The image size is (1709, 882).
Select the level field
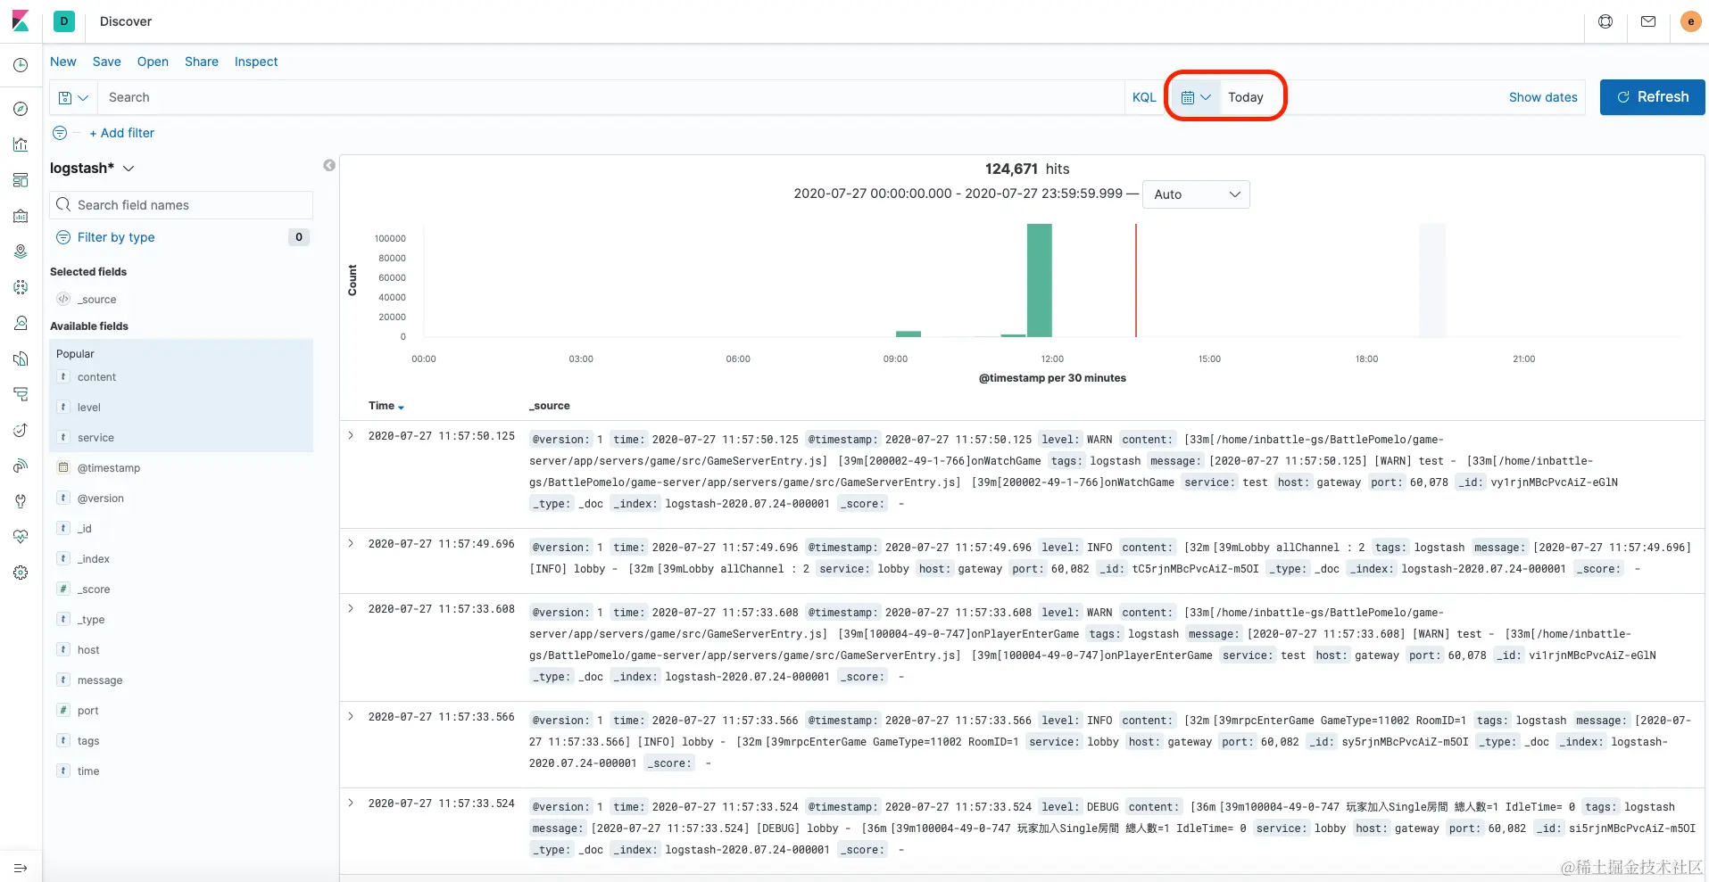click(x=89, y=408)
